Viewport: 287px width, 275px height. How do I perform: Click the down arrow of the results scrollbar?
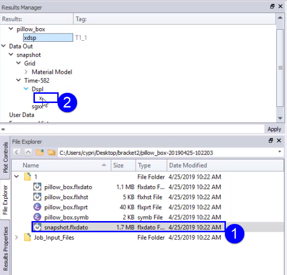coord(280,119)
